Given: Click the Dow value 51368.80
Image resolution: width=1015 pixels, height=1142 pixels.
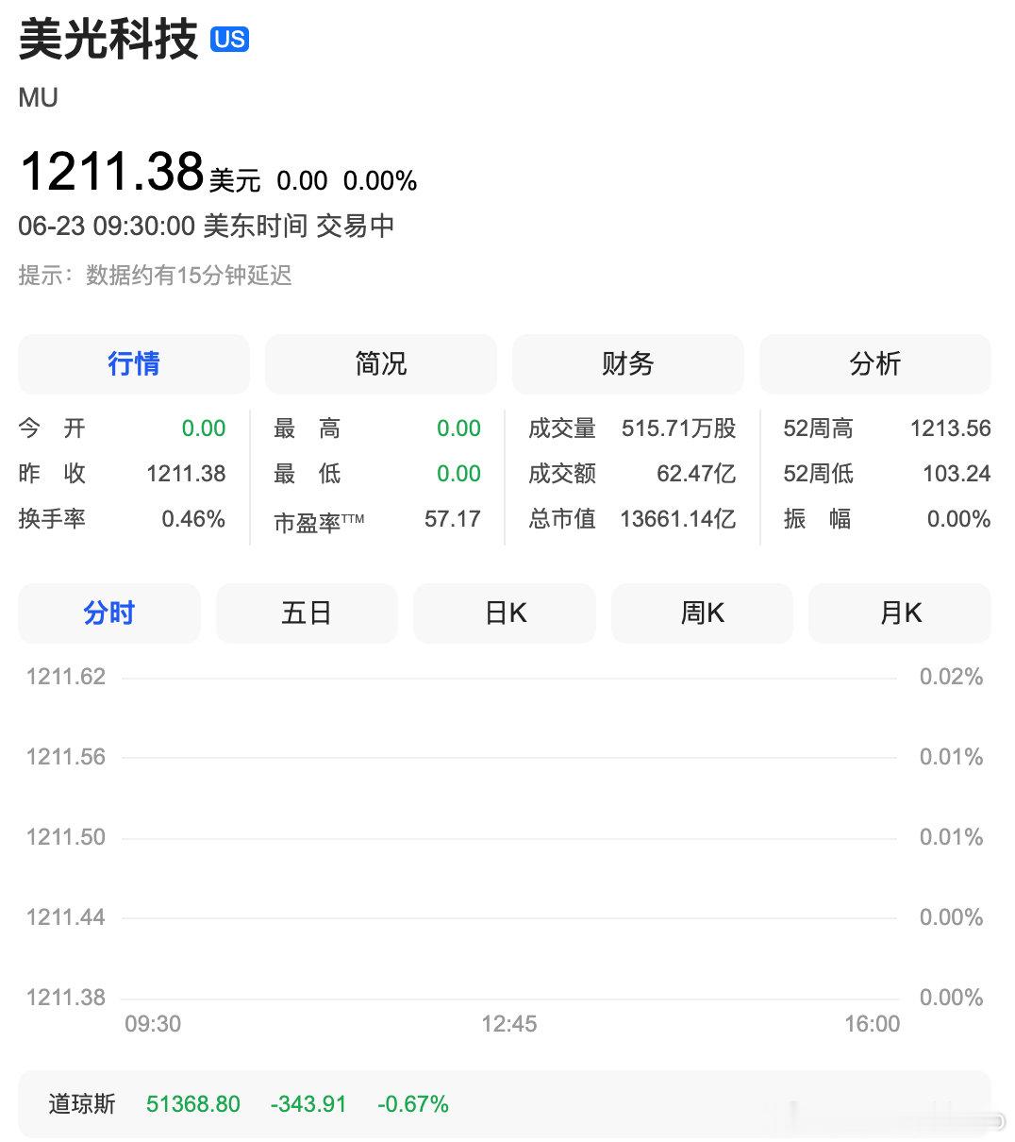Looking at the screenshot, I should (x=193, y=1104).
